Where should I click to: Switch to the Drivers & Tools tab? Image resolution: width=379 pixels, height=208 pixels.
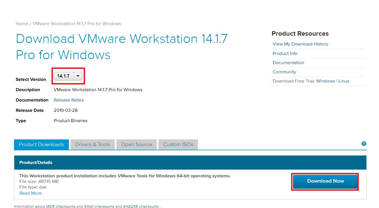[93, 144]
